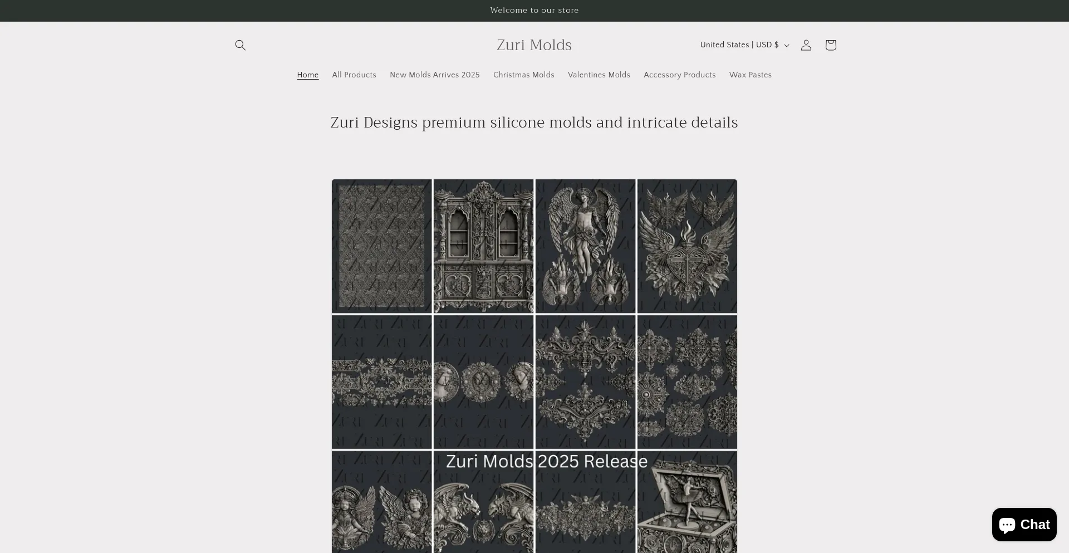Open Accessory Products category
Screen dimensions: 1069x553
tap(679, 75)
